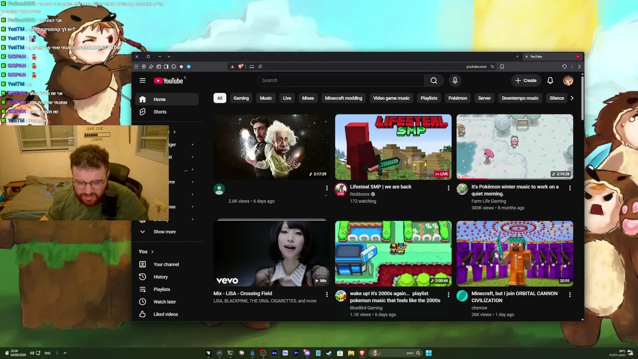This screenshot has height=359, width=638.
Task: Open more options for 2000s pokemon playlist video
Action: tap(448, 295)
